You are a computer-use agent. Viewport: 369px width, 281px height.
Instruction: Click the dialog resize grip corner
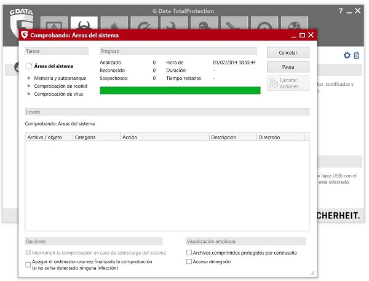[312, 273]
